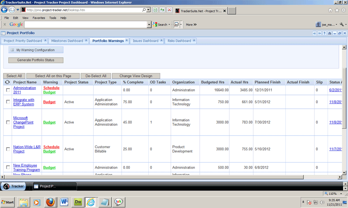Open Firefox from the Windows taskbar
This screenshot has height=208, width=348.
[50, 202]
